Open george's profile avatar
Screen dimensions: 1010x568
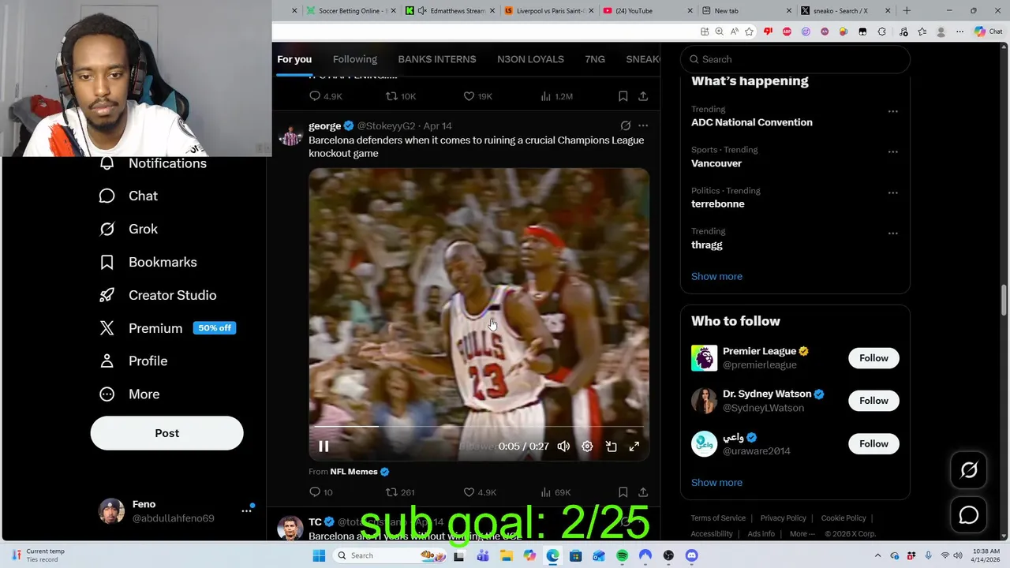coord(291,135)
